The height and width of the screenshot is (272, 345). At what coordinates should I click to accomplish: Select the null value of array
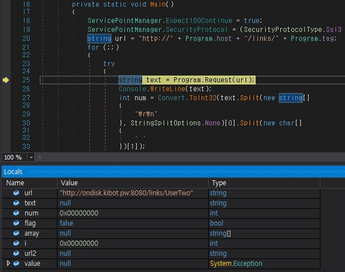(65, 233)
